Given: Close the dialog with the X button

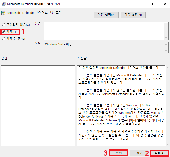Looking at the screenshot, I should coord(165,4).
